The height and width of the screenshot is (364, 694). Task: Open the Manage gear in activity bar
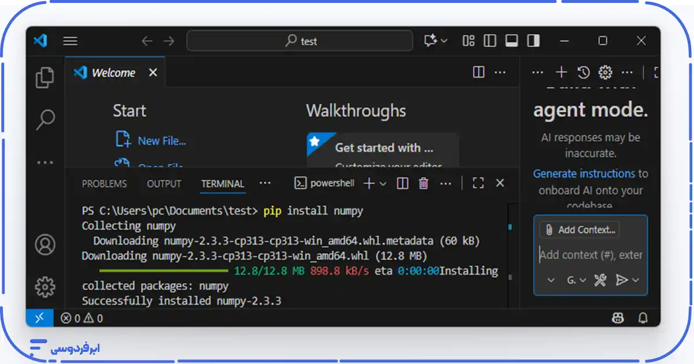[45, 286]
